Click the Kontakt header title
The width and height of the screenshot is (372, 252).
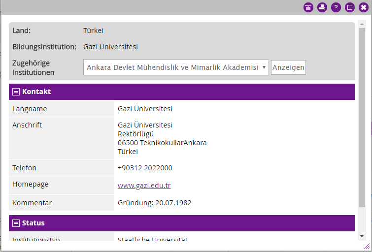(x=36, y=92)
